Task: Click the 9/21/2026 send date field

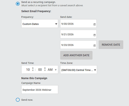Action: pyautogui.click(x=78, y=34)
